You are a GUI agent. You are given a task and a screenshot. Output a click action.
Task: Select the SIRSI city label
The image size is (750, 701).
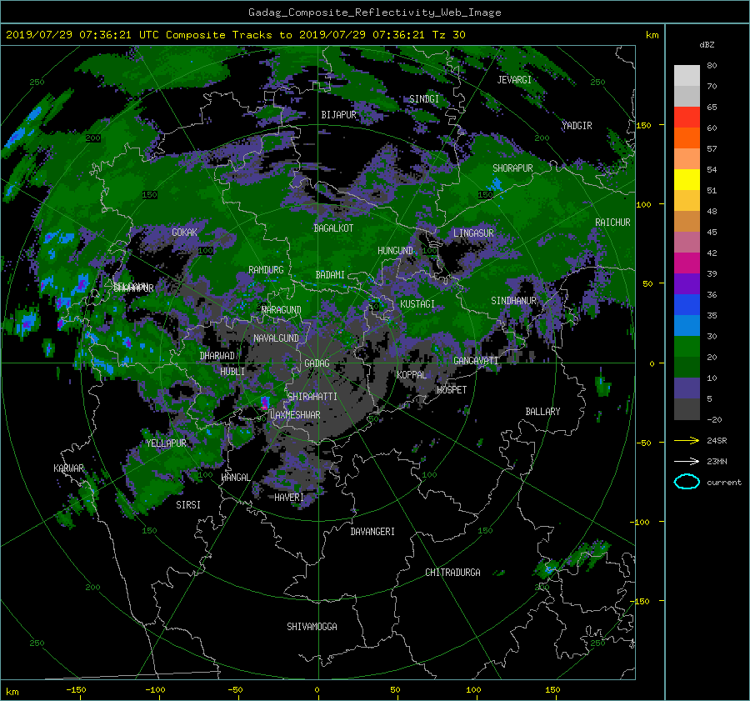click(188, 505)
